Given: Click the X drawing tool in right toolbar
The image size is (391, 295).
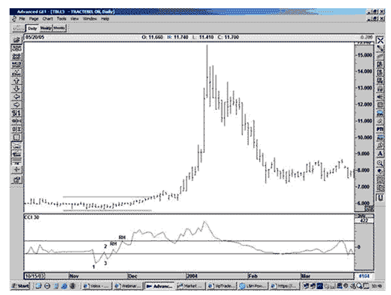Looking at the screenshot, I should (380, 40).
